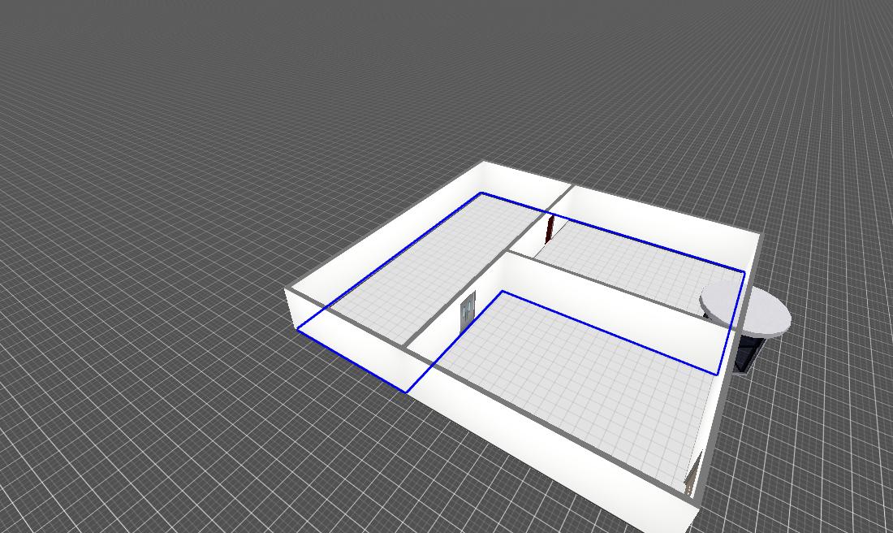Select the leftmost front corner of the building wall
893x533 pixels.
pyautogui.click(x=287, y=291)
